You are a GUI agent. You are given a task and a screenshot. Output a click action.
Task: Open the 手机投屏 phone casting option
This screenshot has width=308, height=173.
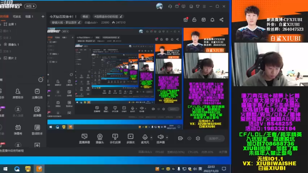[115, 138]
